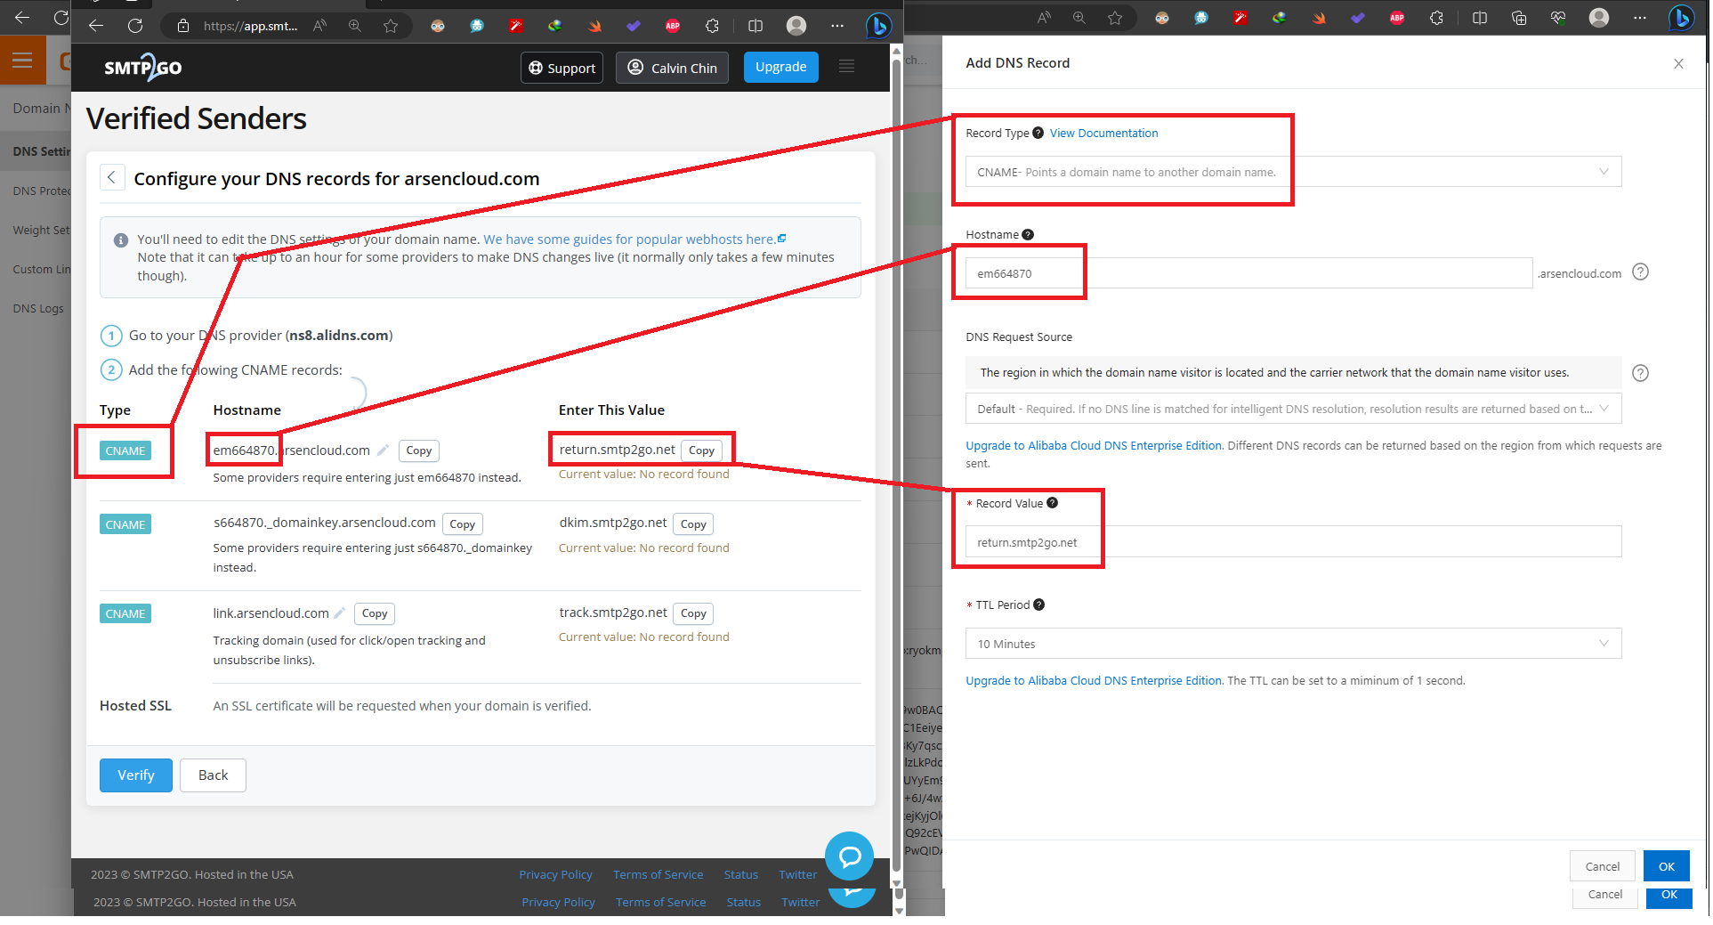Open Settings and more in SMTP2GO browser

point(837,26)
